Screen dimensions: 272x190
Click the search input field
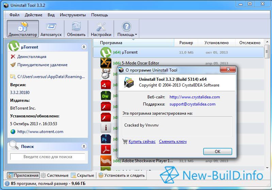coord(48,157)
